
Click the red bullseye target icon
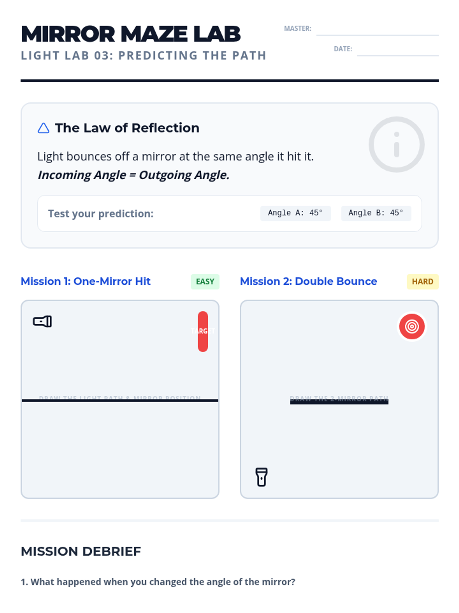[x=412, y=326]
